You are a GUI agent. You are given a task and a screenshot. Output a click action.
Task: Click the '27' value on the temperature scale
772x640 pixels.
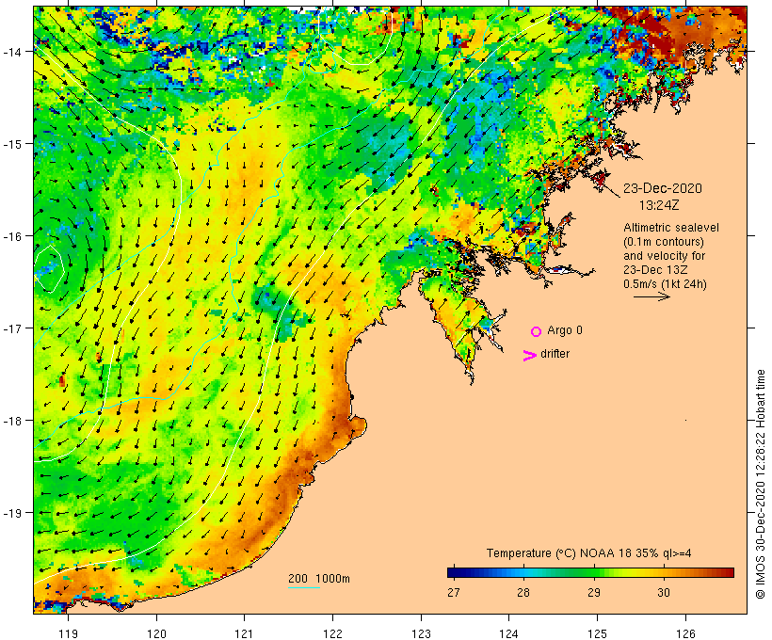[x=454, y=592]
